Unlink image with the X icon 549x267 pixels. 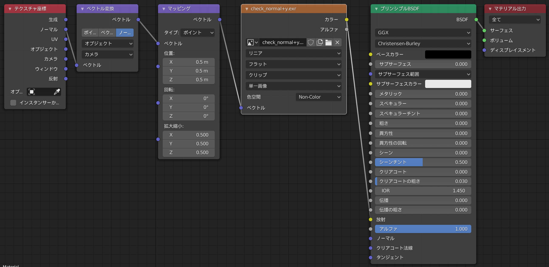tap(337, 42)
